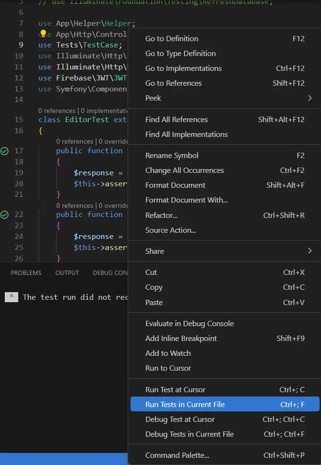This screenshot has width=321, height=465.
Task: Switch to the OUTPUT tab
Action: (67, 272)
